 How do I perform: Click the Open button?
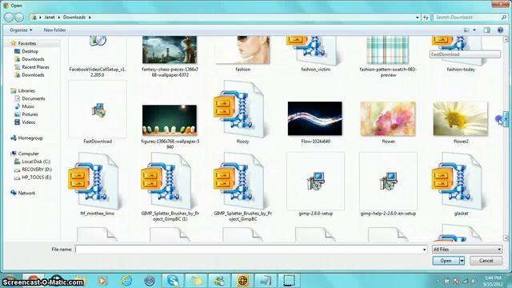[x=446, y=261]
